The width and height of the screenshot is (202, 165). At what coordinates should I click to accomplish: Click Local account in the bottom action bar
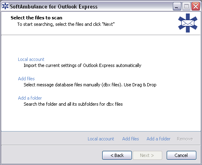101,139
